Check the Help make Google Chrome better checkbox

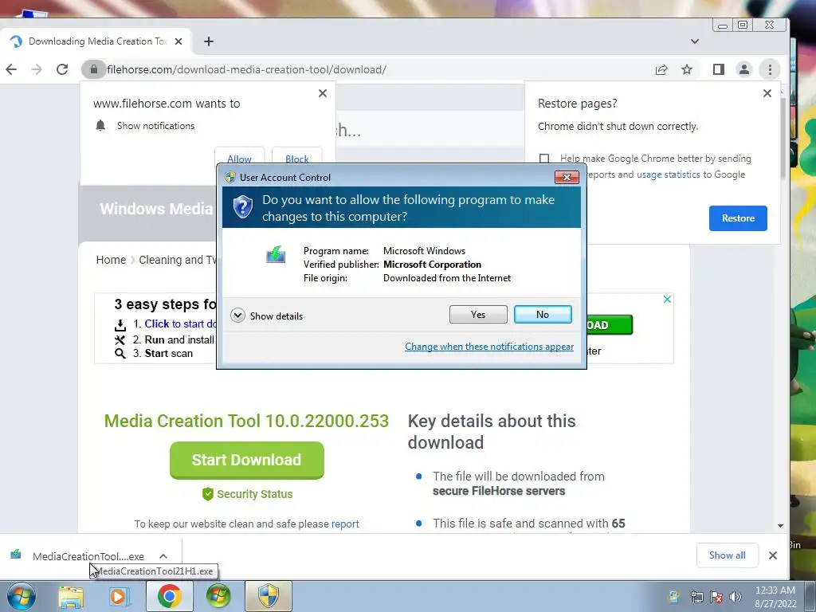[544, 159]
